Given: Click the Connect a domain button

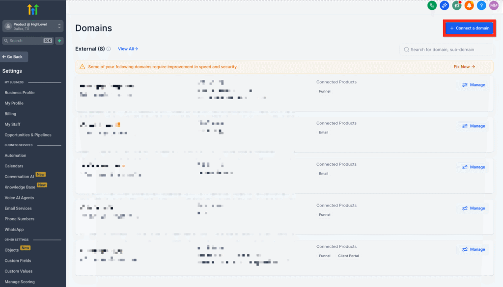Looking at the screenshot, I should pyautogui.click(x=470, y=28).
